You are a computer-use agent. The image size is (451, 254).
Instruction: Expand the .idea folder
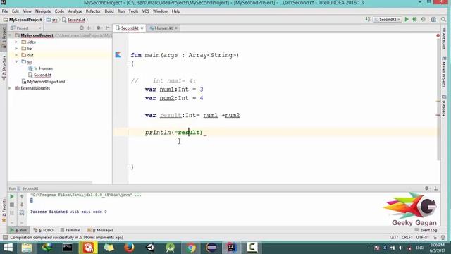(16, 42)
